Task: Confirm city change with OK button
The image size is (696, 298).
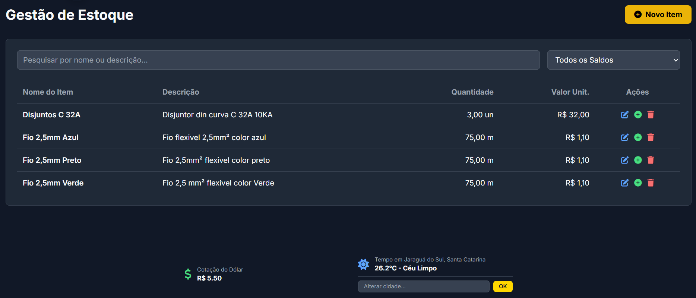Action: pyautogui.click(x=503, y=286)
